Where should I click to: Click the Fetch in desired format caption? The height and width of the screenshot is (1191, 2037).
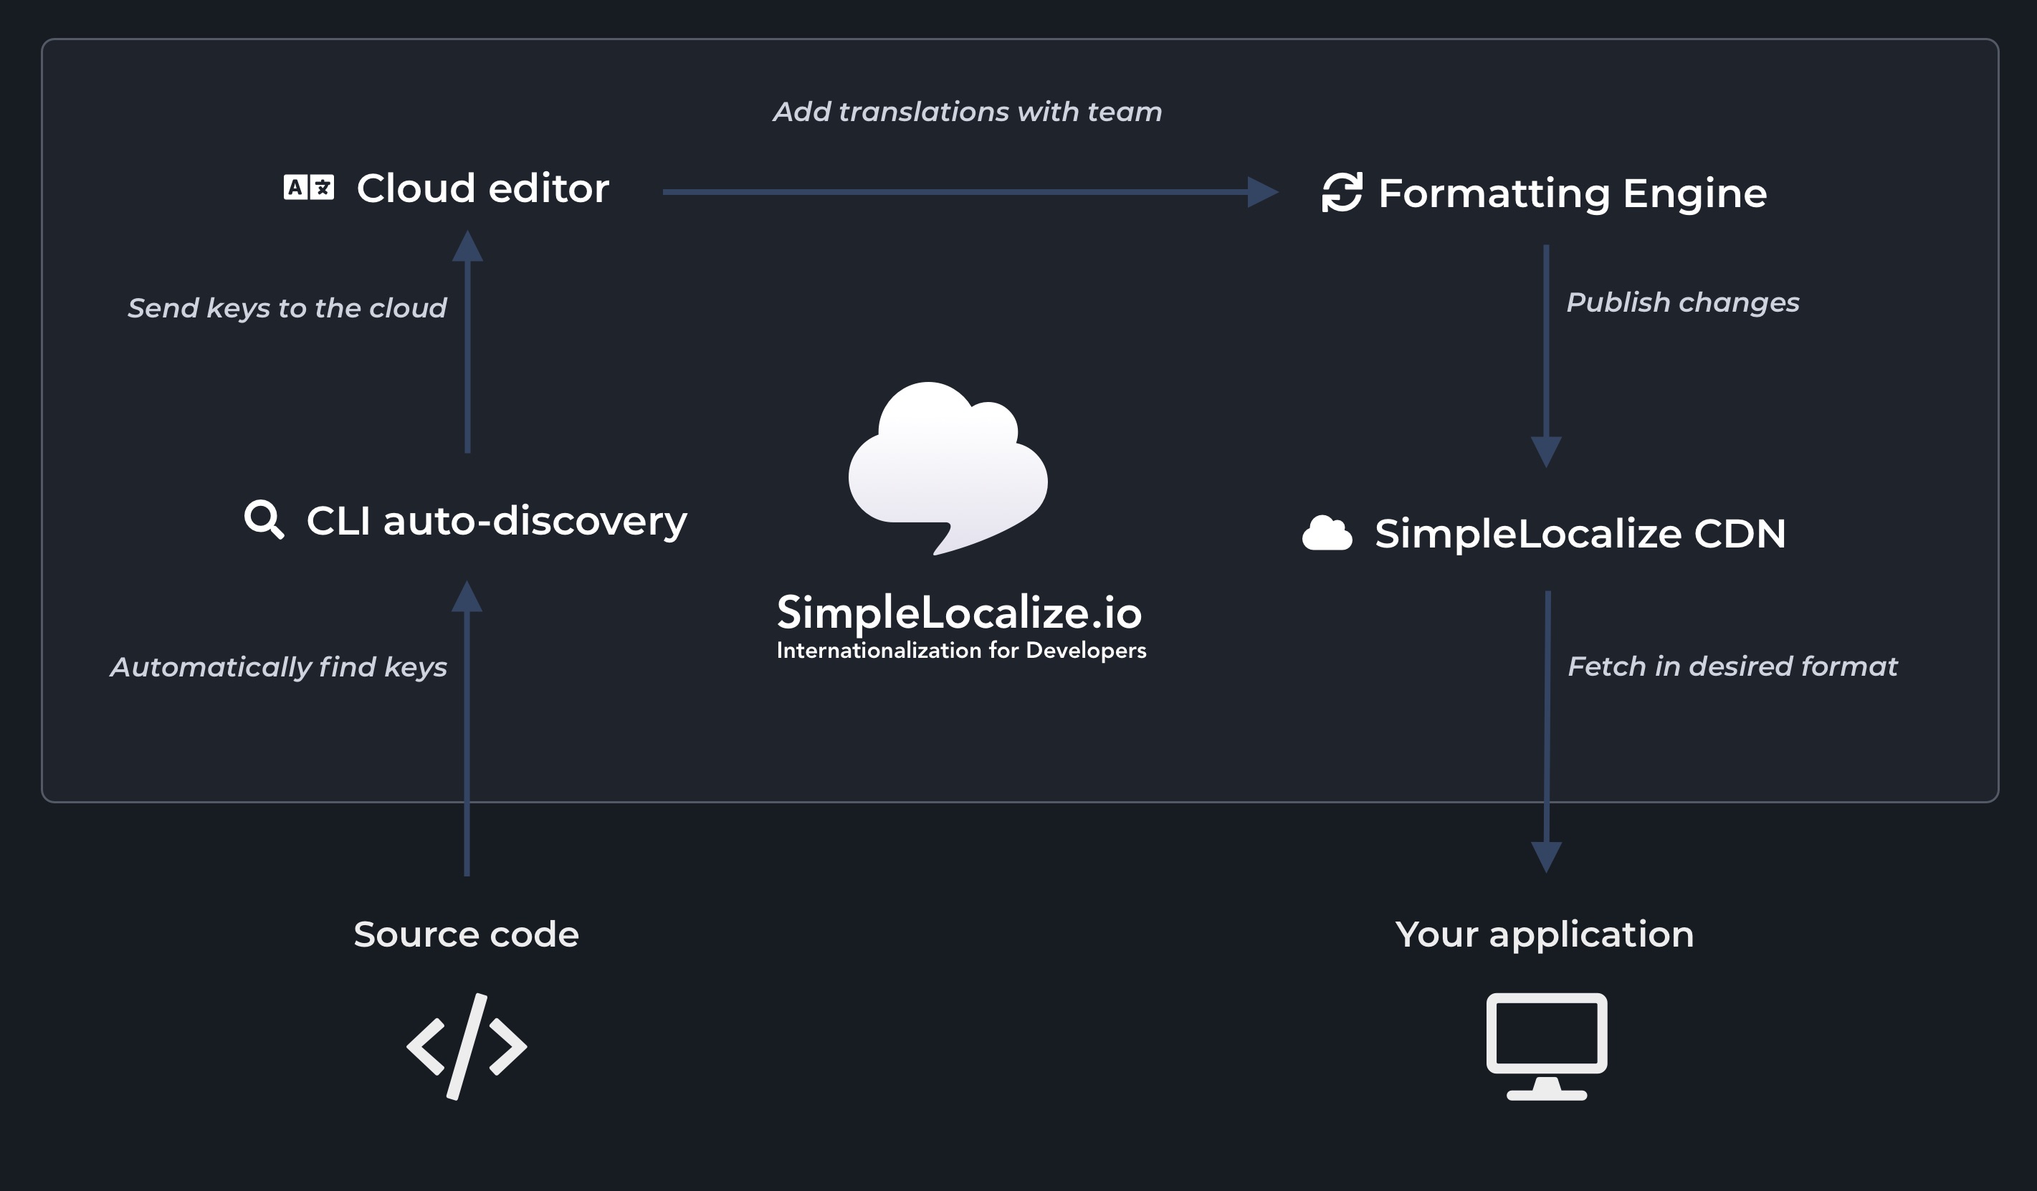pyautogui.click(x=1732, y=666)
